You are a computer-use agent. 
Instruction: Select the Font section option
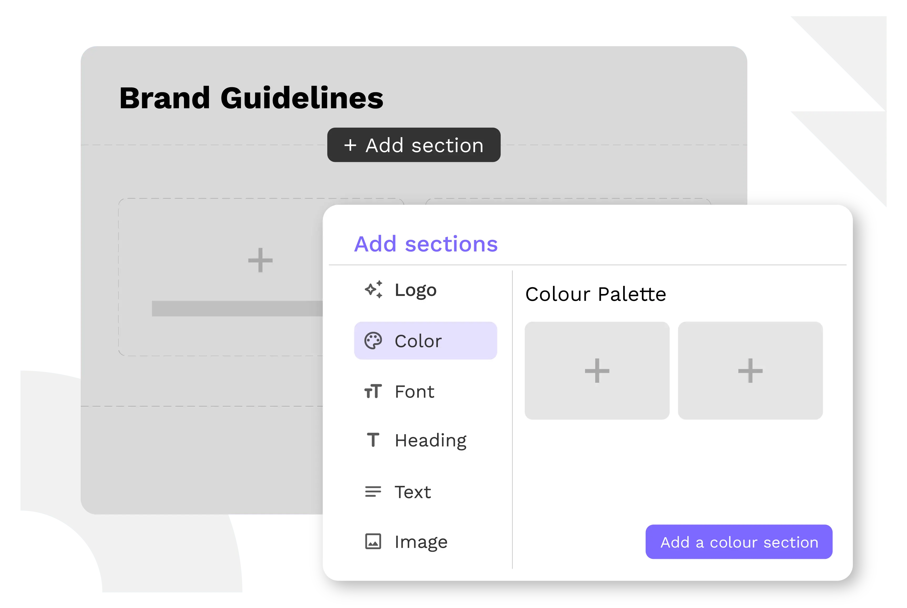click(x=414, y=392)
